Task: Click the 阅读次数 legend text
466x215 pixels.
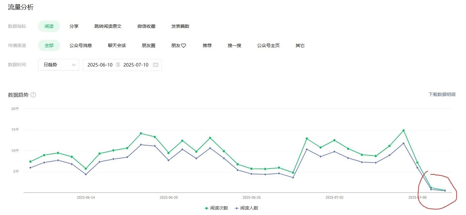Action: coord(219,208)
